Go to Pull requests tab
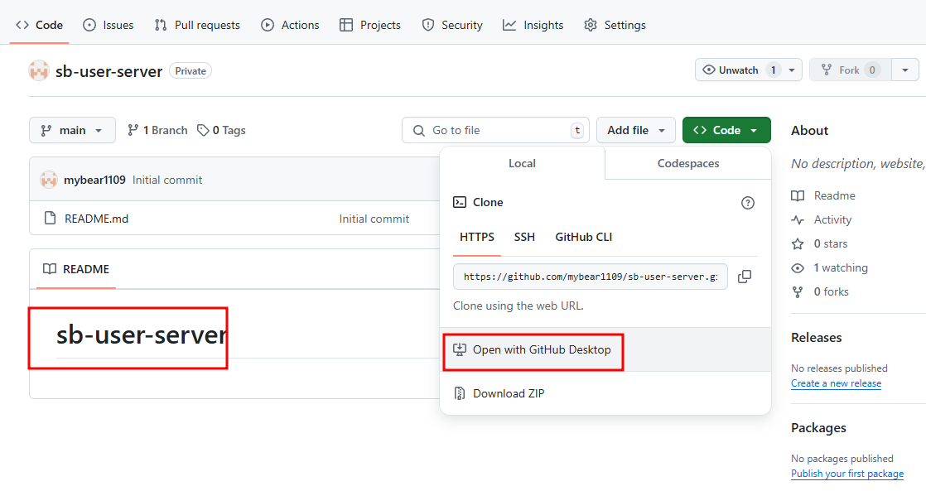The image size is (926, 491). tap(197, 25)
